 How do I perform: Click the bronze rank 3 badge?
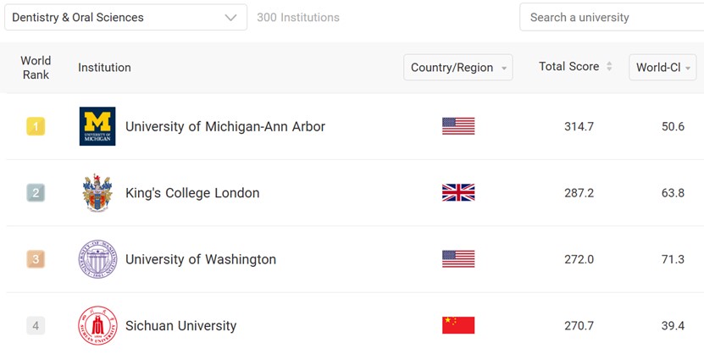click(x=36, y=259)
